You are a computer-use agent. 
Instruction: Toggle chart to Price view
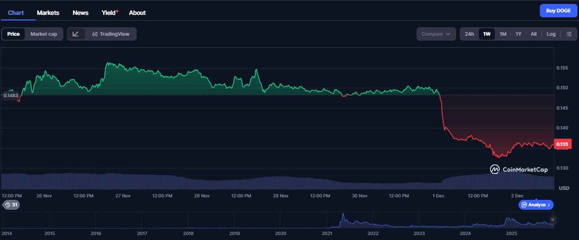pos(14,34)
